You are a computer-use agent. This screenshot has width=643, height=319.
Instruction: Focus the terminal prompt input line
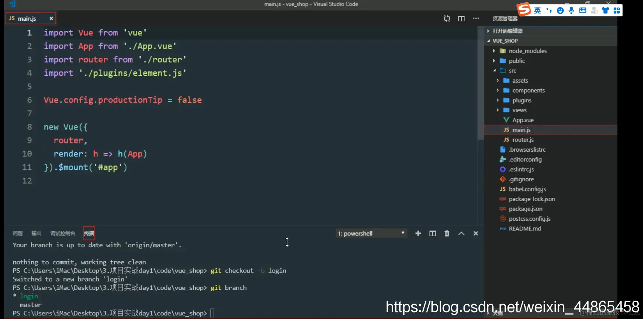pos(212,313)
